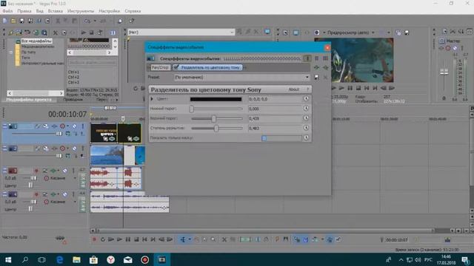Viewport: 474px width, 266px height.
Task: Click the animate clock icon for blur amount 0,483
Action: [x=306, y=128]
